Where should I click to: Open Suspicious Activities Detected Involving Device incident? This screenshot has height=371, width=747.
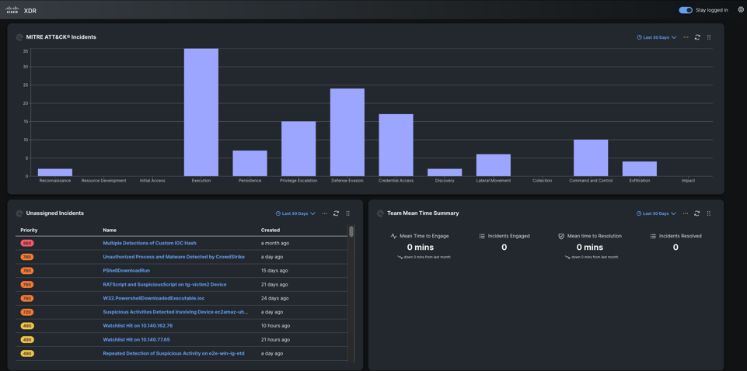tap(176, 312)
